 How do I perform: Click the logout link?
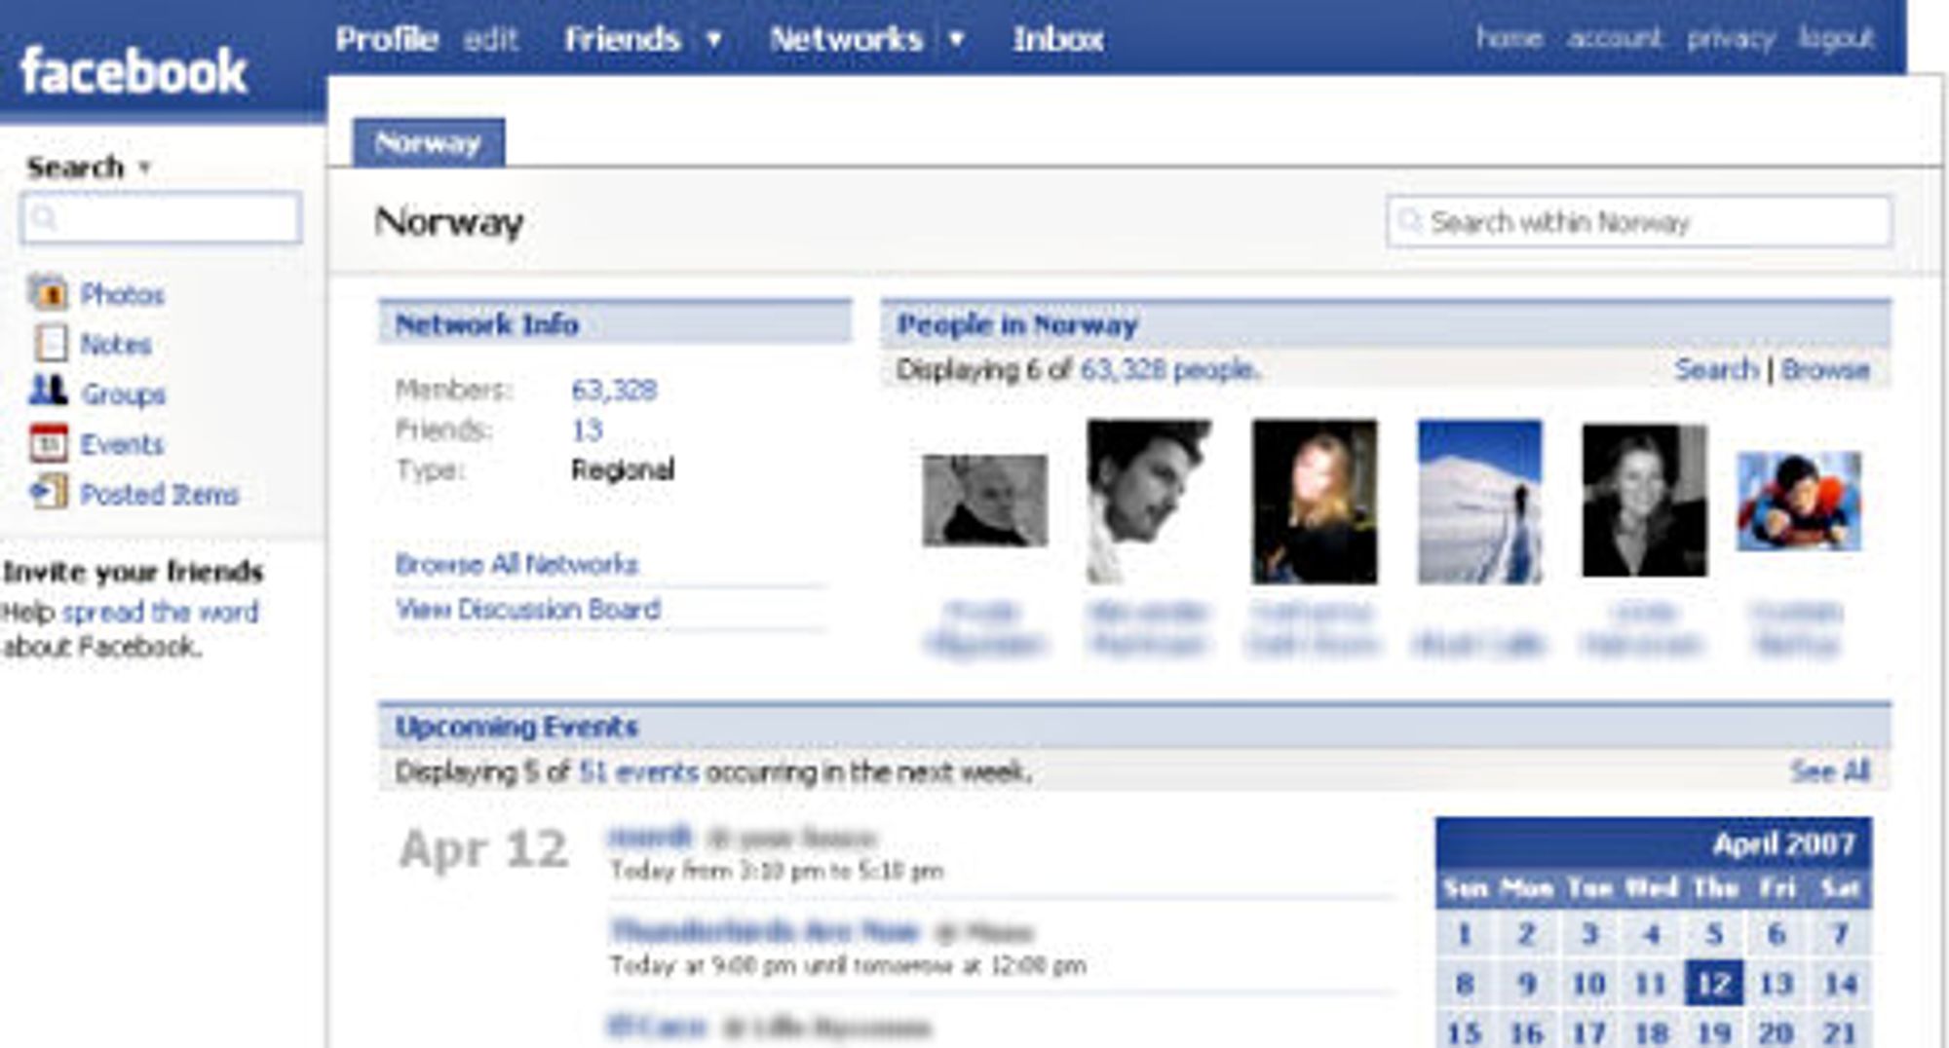[x=1836, y=39]
